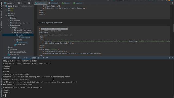Viewport: 174px width, 98px height.
Task: Open the editor tabs more-options dots
Action: tap(172, 3)
